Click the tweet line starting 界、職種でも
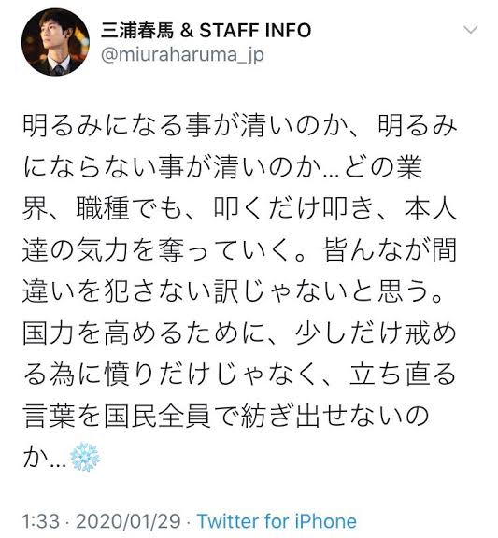 tap(239, 208)
